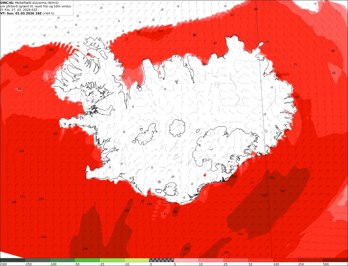Click the checkered swatch between -5 and 5
The height and width of the screenshot is (266, 348).
click(161, 260)
